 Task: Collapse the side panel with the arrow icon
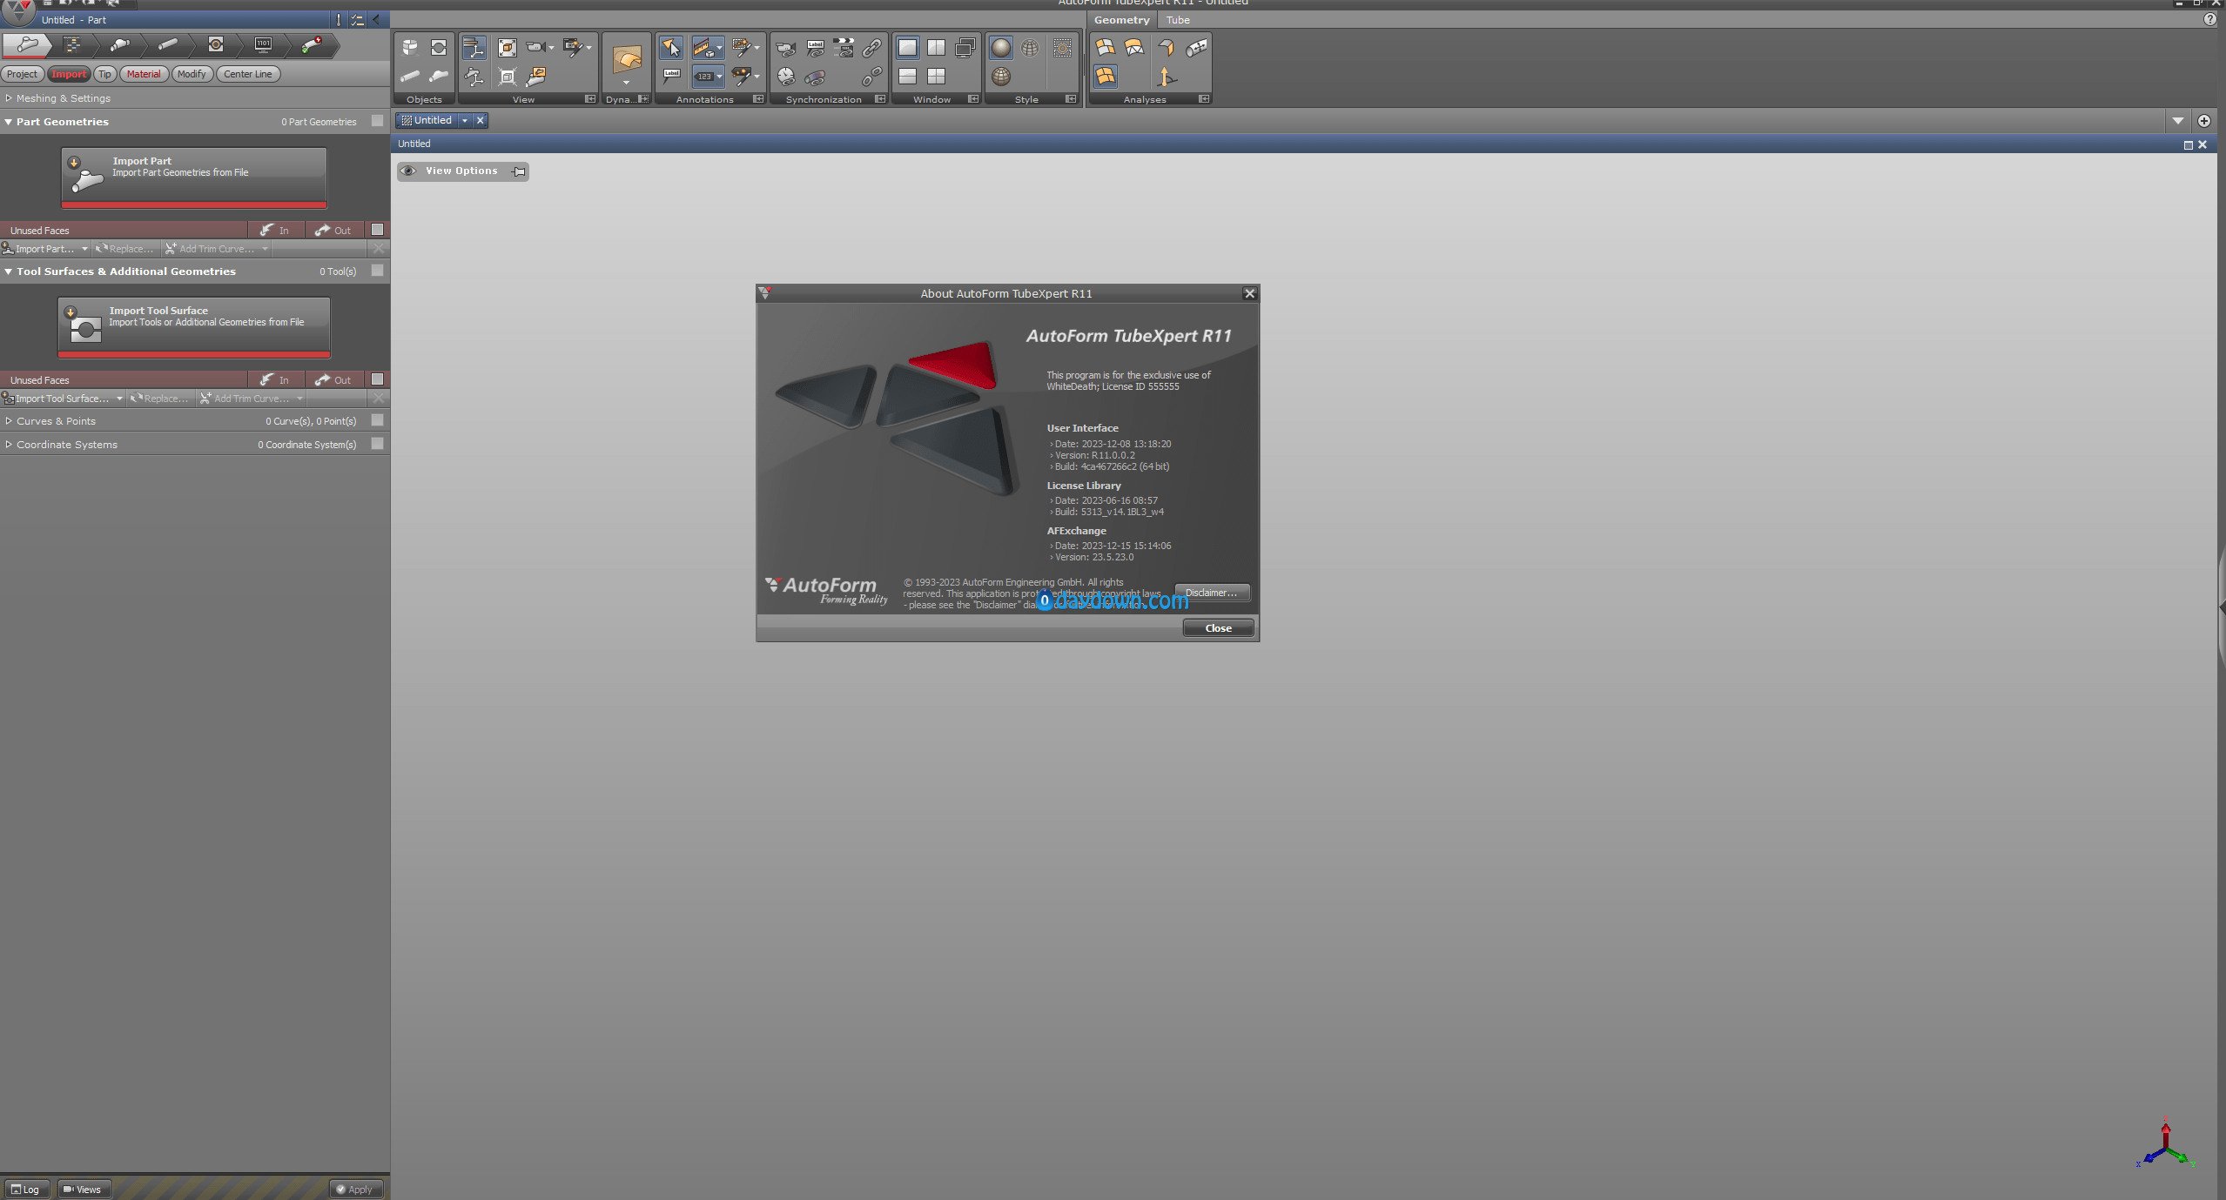[x=377, y=19]
